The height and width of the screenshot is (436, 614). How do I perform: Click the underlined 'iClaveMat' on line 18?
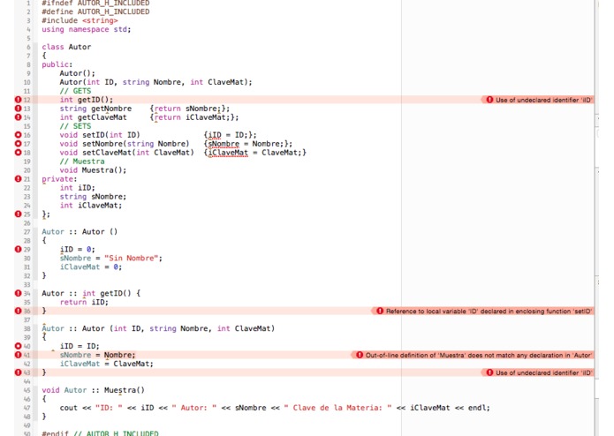(228, 153)
